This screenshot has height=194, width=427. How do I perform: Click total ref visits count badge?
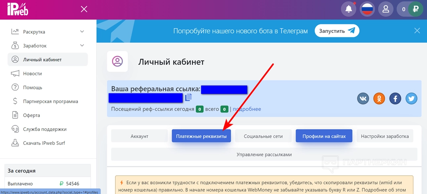point(225,109)
